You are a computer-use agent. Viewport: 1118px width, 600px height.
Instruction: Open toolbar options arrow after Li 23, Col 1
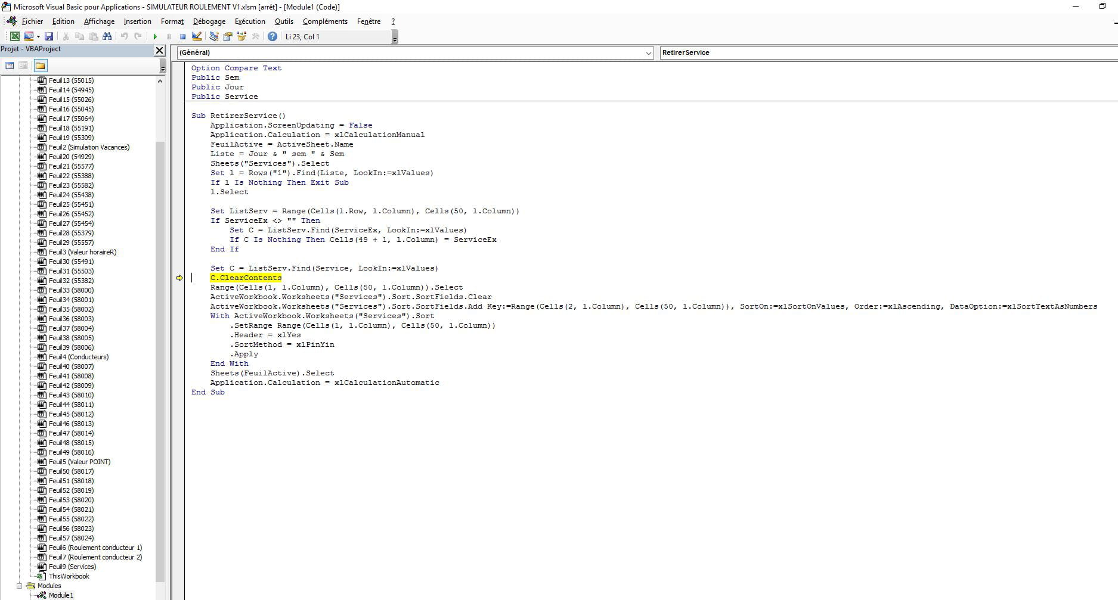pos(395,38)
